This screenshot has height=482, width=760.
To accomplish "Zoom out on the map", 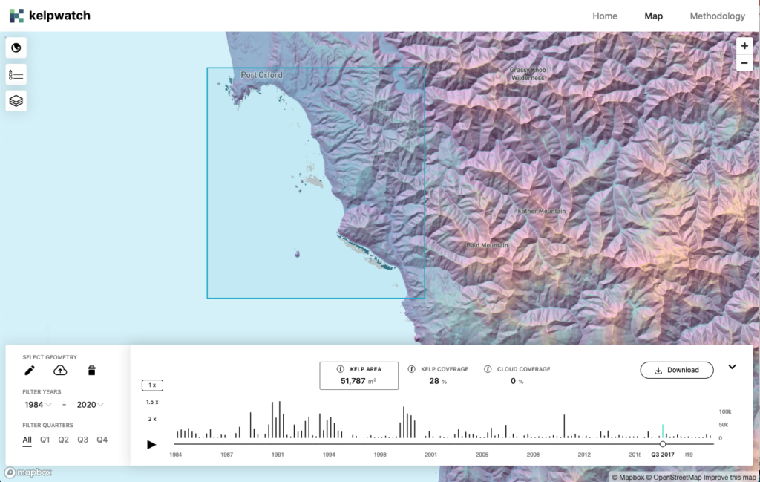I will 744,64.
